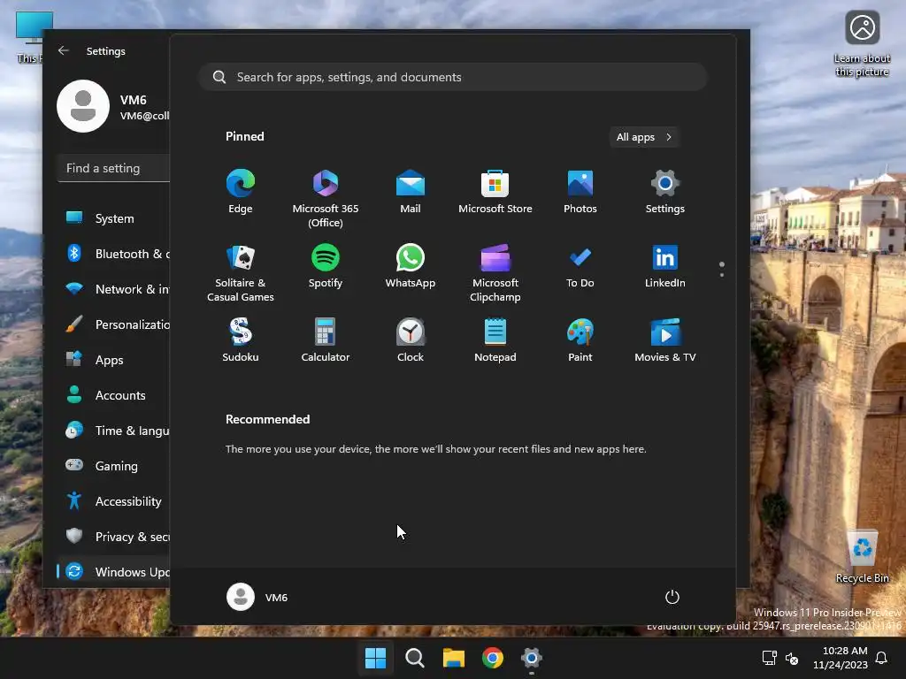Switch to Settings via taskbar icon
This screenshot has height=679, width=906.
tap(532, 658)
